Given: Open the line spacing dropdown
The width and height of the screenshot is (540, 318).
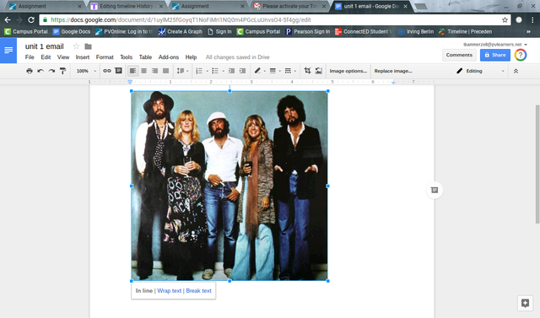Looking at the screenshot, I should coord(182,71).
